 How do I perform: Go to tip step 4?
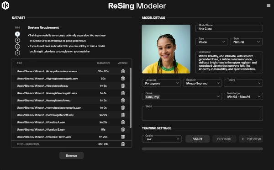click(17, 53)
